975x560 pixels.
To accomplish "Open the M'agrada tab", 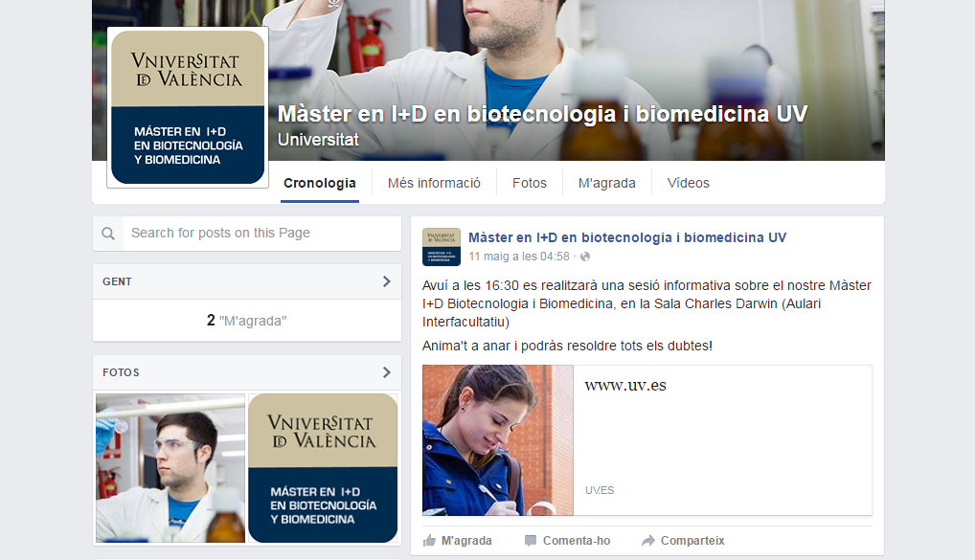I will (607, 184).
